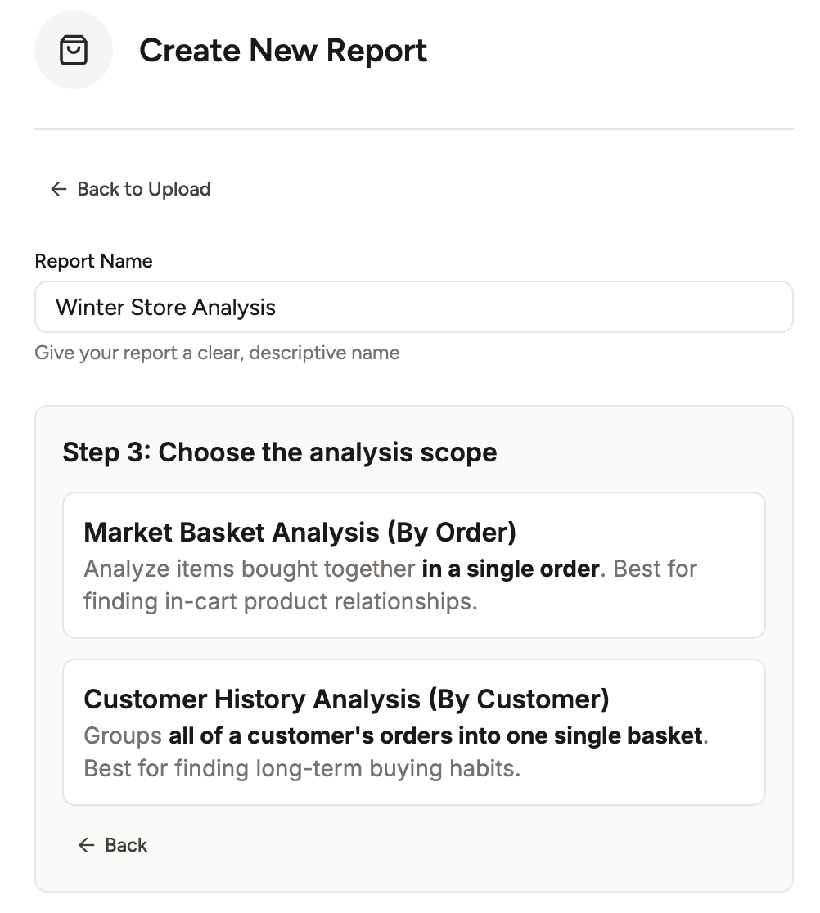Click the Customer History Analysis card description
Viewport: 820px width, 913px height.
point(394,751)
